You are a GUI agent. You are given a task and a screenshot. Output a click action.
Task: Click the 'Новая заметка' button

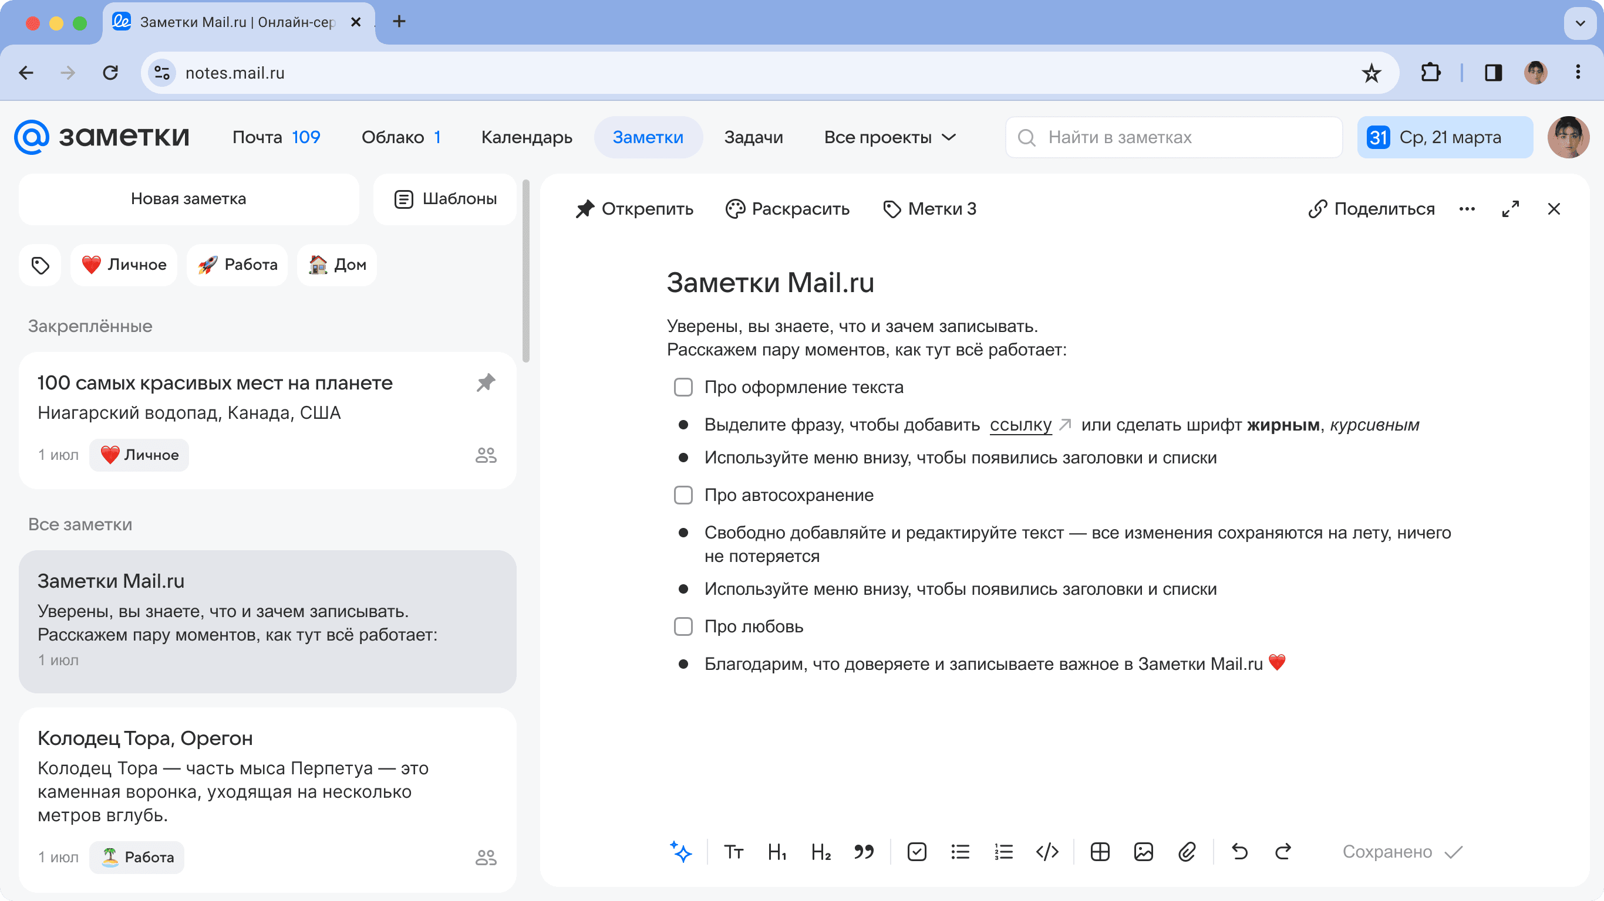188,199
